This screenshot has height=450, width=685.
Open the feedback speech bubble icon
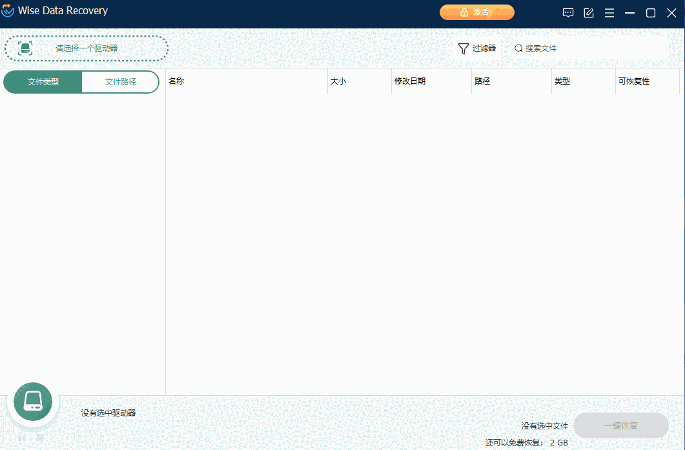click(x=567, y=12)
